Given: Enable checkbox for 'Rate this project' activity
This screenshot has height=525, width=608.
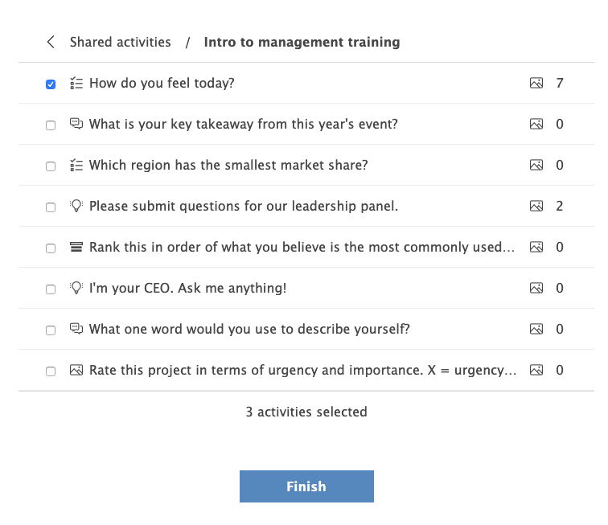Looking at the screenshot, I should (x=51, y=371).
